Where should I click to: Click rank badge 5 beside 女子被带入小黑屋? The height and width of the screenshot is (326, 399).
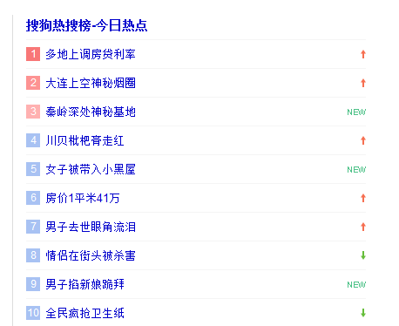pos(33,169)
